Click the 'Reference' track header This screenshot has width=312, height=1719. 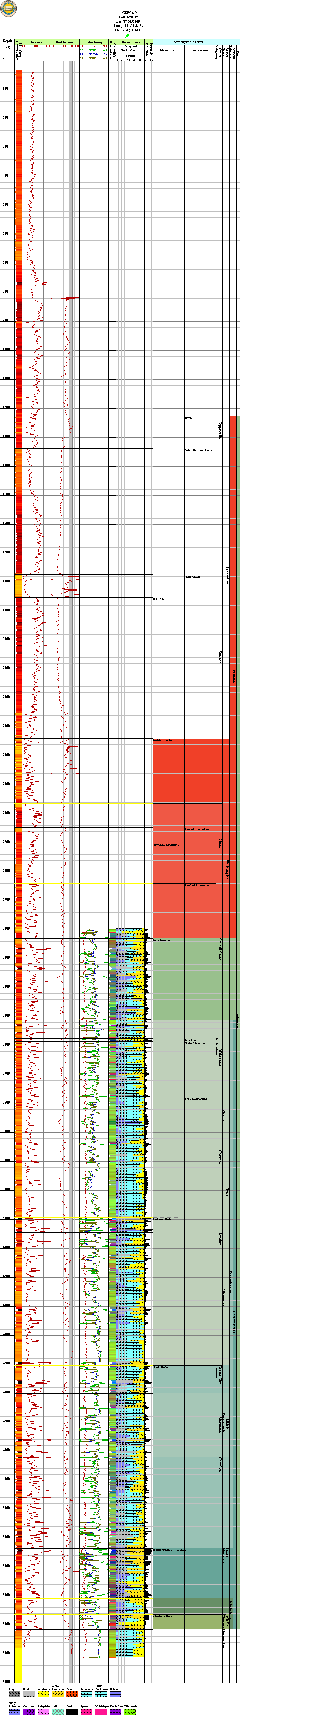coord(36,41)
